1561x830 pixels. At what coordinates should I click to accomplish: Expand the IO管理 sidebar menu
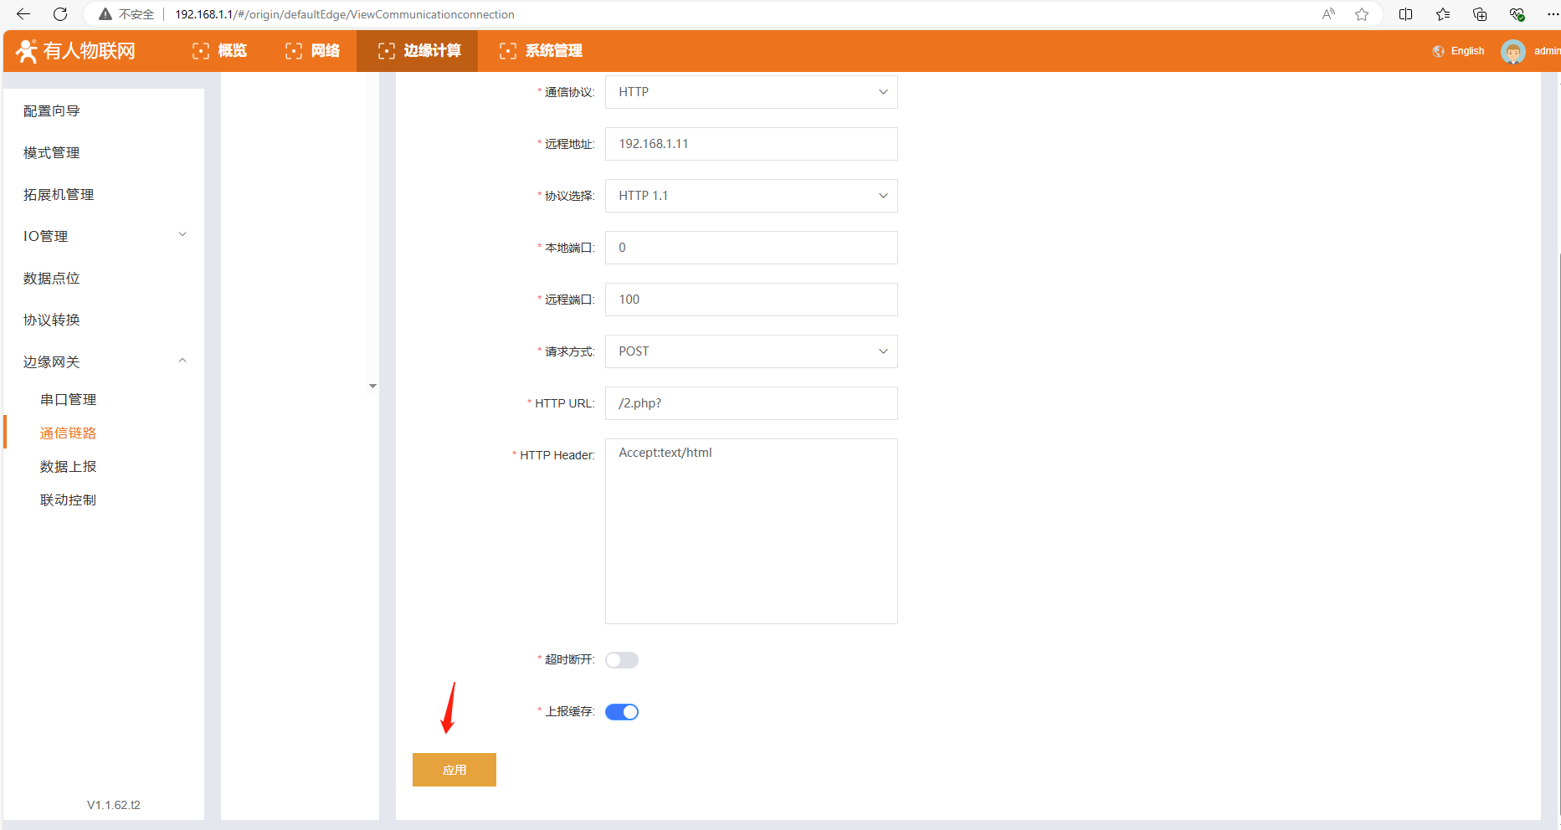point(104,236)
